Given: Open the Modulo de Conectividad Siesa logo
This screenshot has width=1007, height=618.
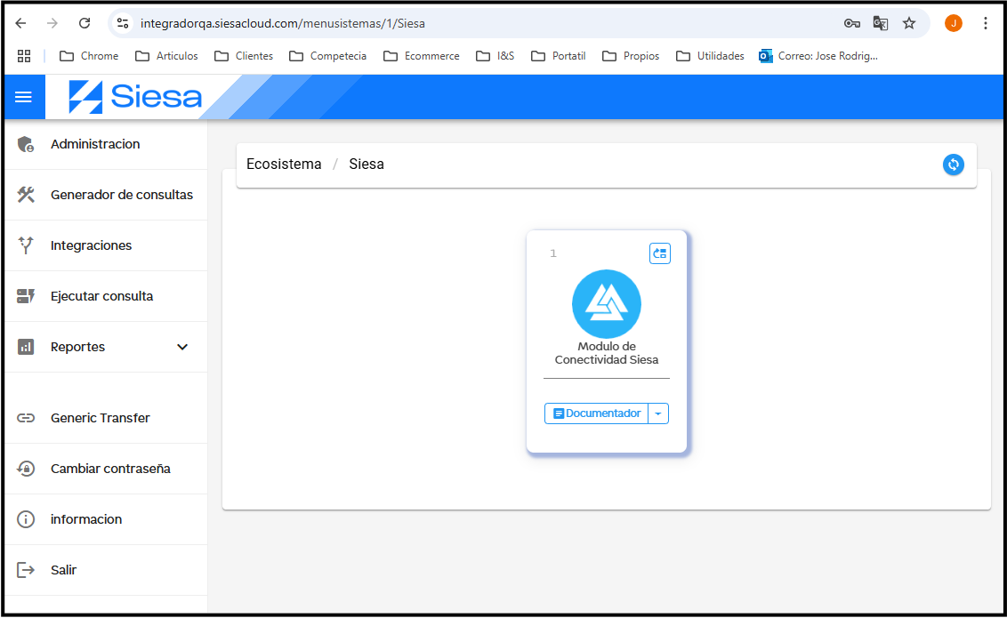Looking at the screenshot, I should (x=606, y=304).
